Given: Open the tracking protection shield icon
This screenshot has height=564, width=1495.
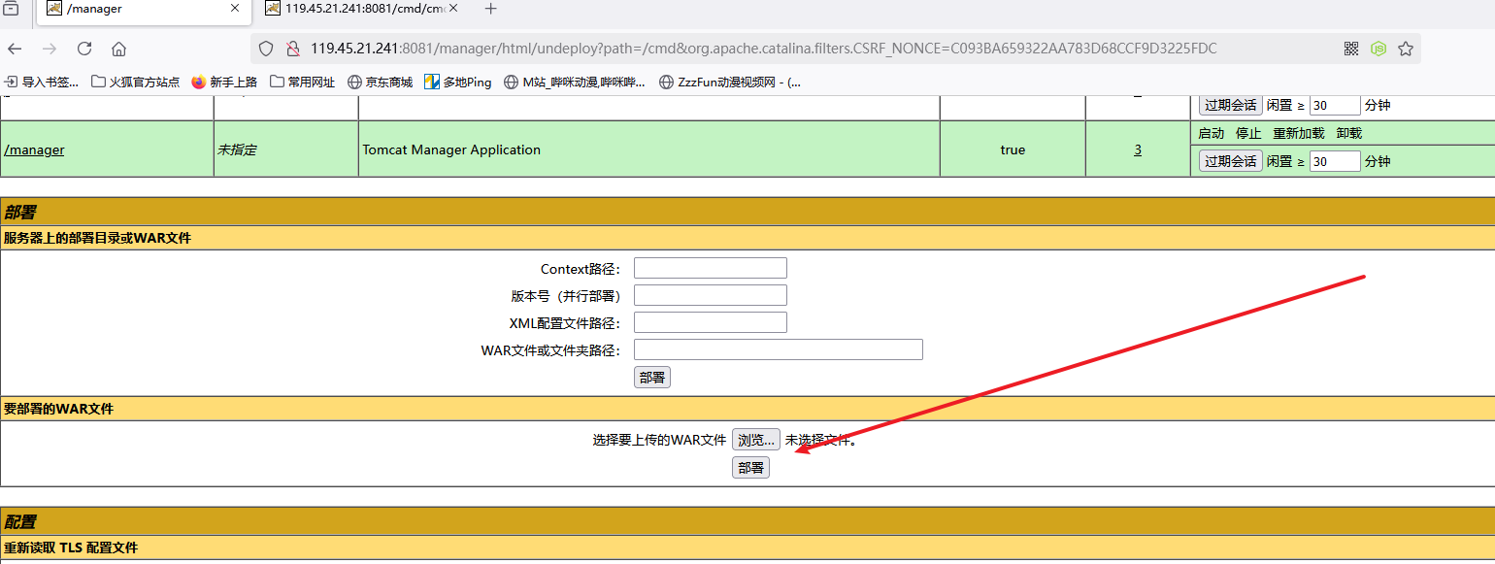Looking at the screenshot, I should coord(266,49).
